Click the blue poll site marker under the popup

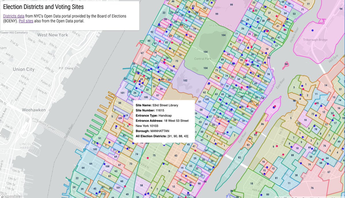pos(164,145)
